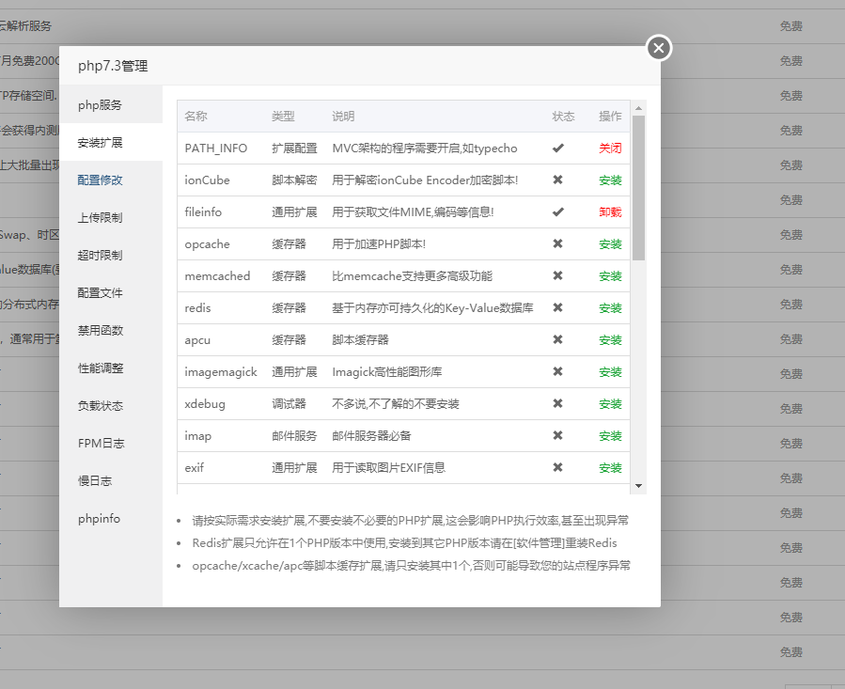Screen dimensions: 845x689
Task: Open the 配置修改 sidebar tab
Action: [111, 180]
